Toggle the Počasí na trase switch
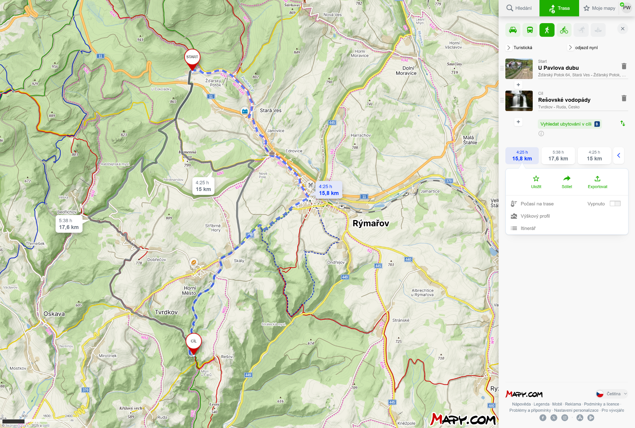635x428 pixels. click(615, 204)
